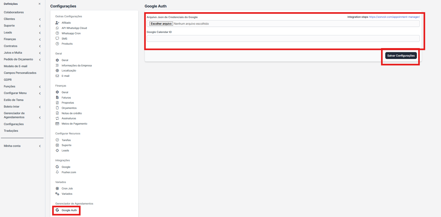Screen dimensions: 441x217
Task: Expand the Finanças sidebar chevron
Action: coord(40,39)
